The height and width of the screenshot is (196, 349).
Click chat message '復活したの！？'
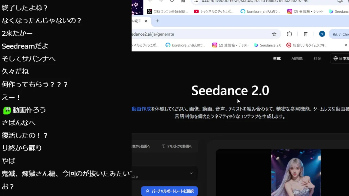25,136
